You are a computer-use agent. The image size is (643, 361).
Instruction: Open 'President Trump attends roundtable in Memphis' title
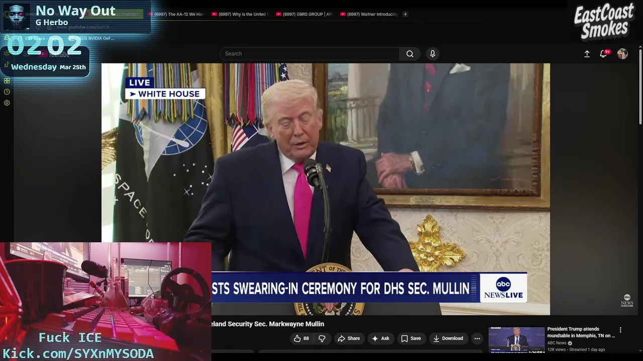581,332
